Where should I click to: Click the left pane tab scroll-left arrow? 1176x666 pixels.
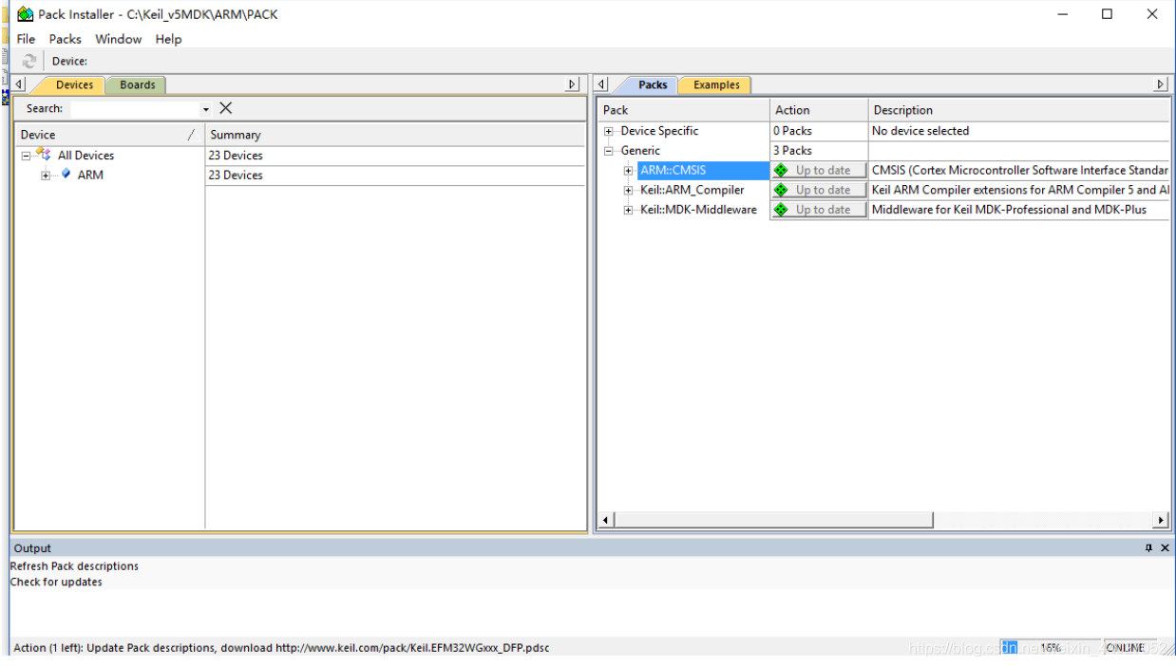[x=20, y=84]
